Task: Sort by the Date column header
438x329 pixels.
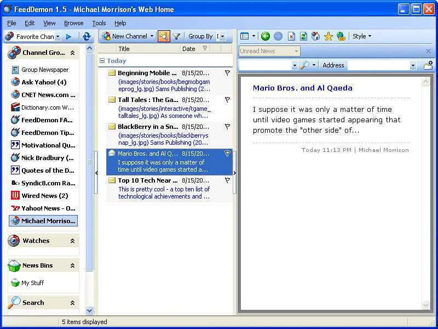Action: click(x=195, y=49)
